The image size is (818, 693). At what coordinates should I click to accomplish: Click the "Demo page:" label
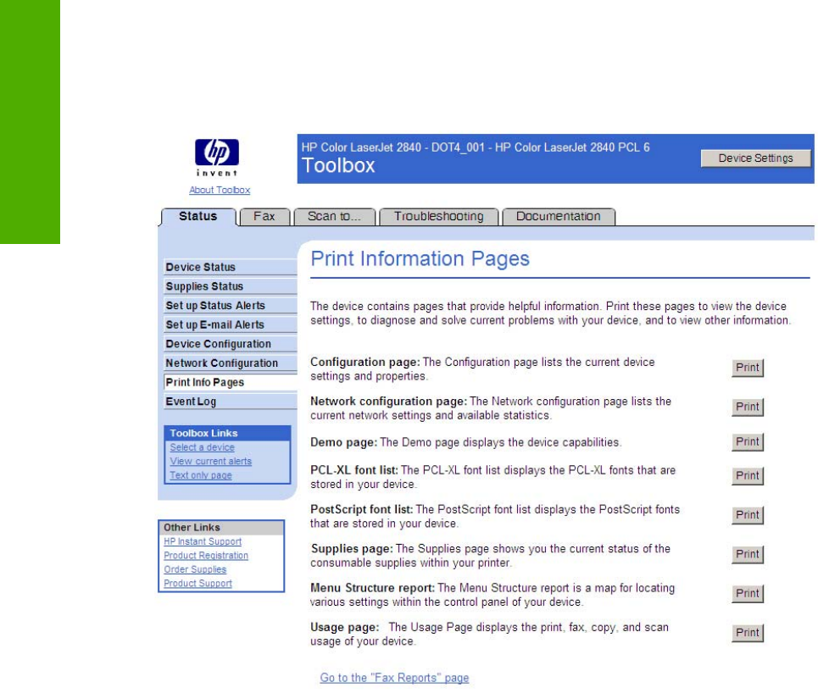pos(343,443)
